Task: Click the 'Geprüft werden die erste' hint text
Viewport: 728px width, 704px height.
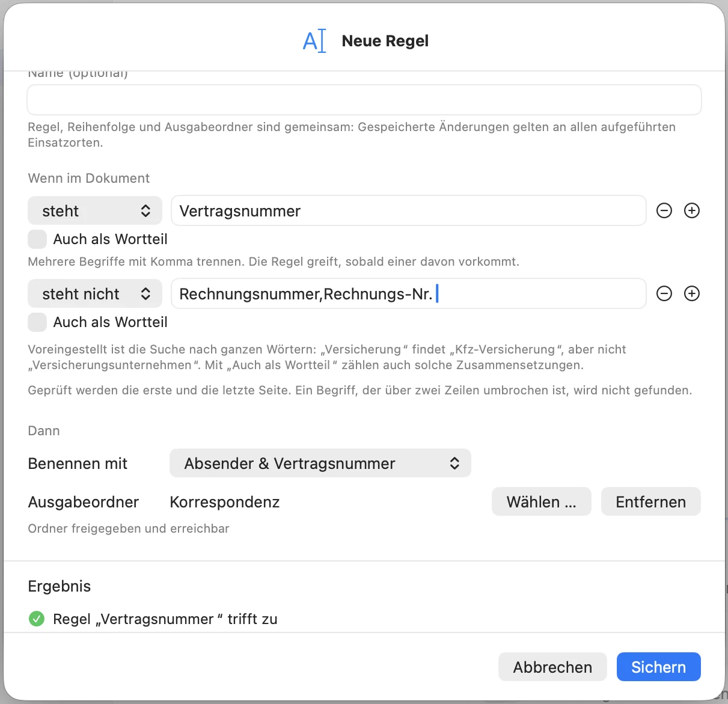Action: 360,390
